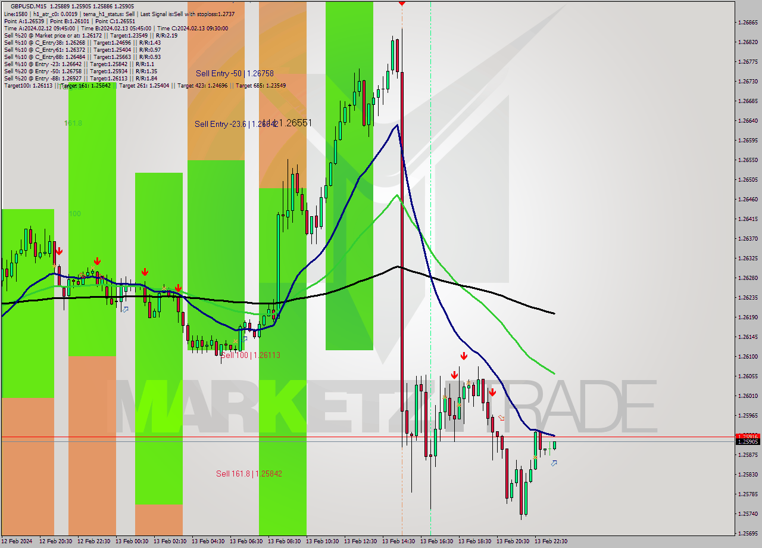This screenshot has height=548, width=762.
Task: Click the orange '161.8' Fibonacci label
Action: pyautogui.click(x=73, y=123)
